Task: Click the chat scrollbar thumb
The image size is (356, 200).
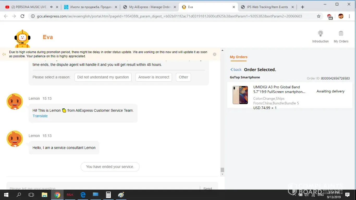Action: (x=222, y=170)
